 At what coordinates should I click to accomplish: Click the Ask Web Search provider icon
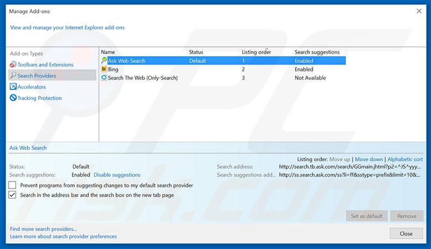tap(104, 60)
